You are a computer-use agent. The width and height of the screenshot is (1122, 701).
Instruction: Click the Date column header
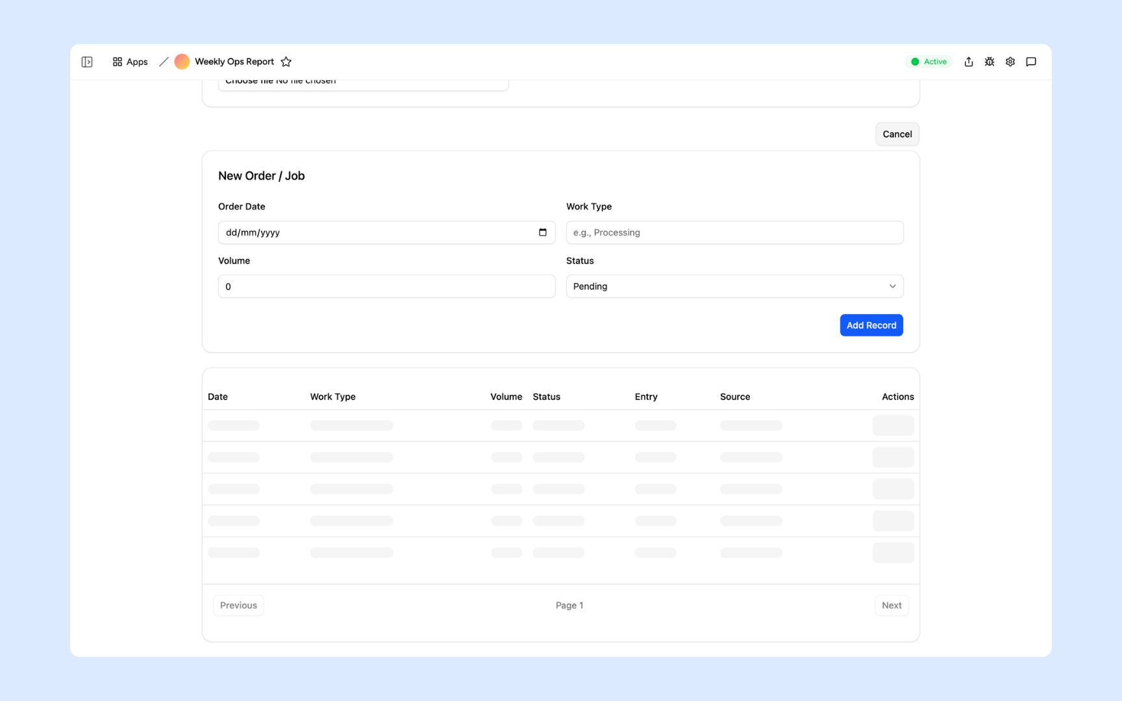218,397
